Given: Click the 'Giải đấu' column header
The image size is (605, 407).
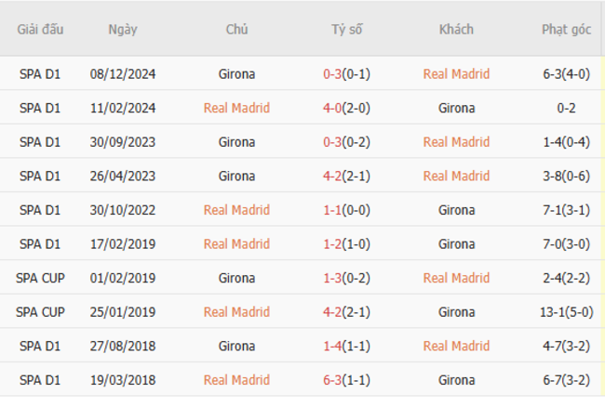Looking at the screenshot, I should [x=40, y=29].
